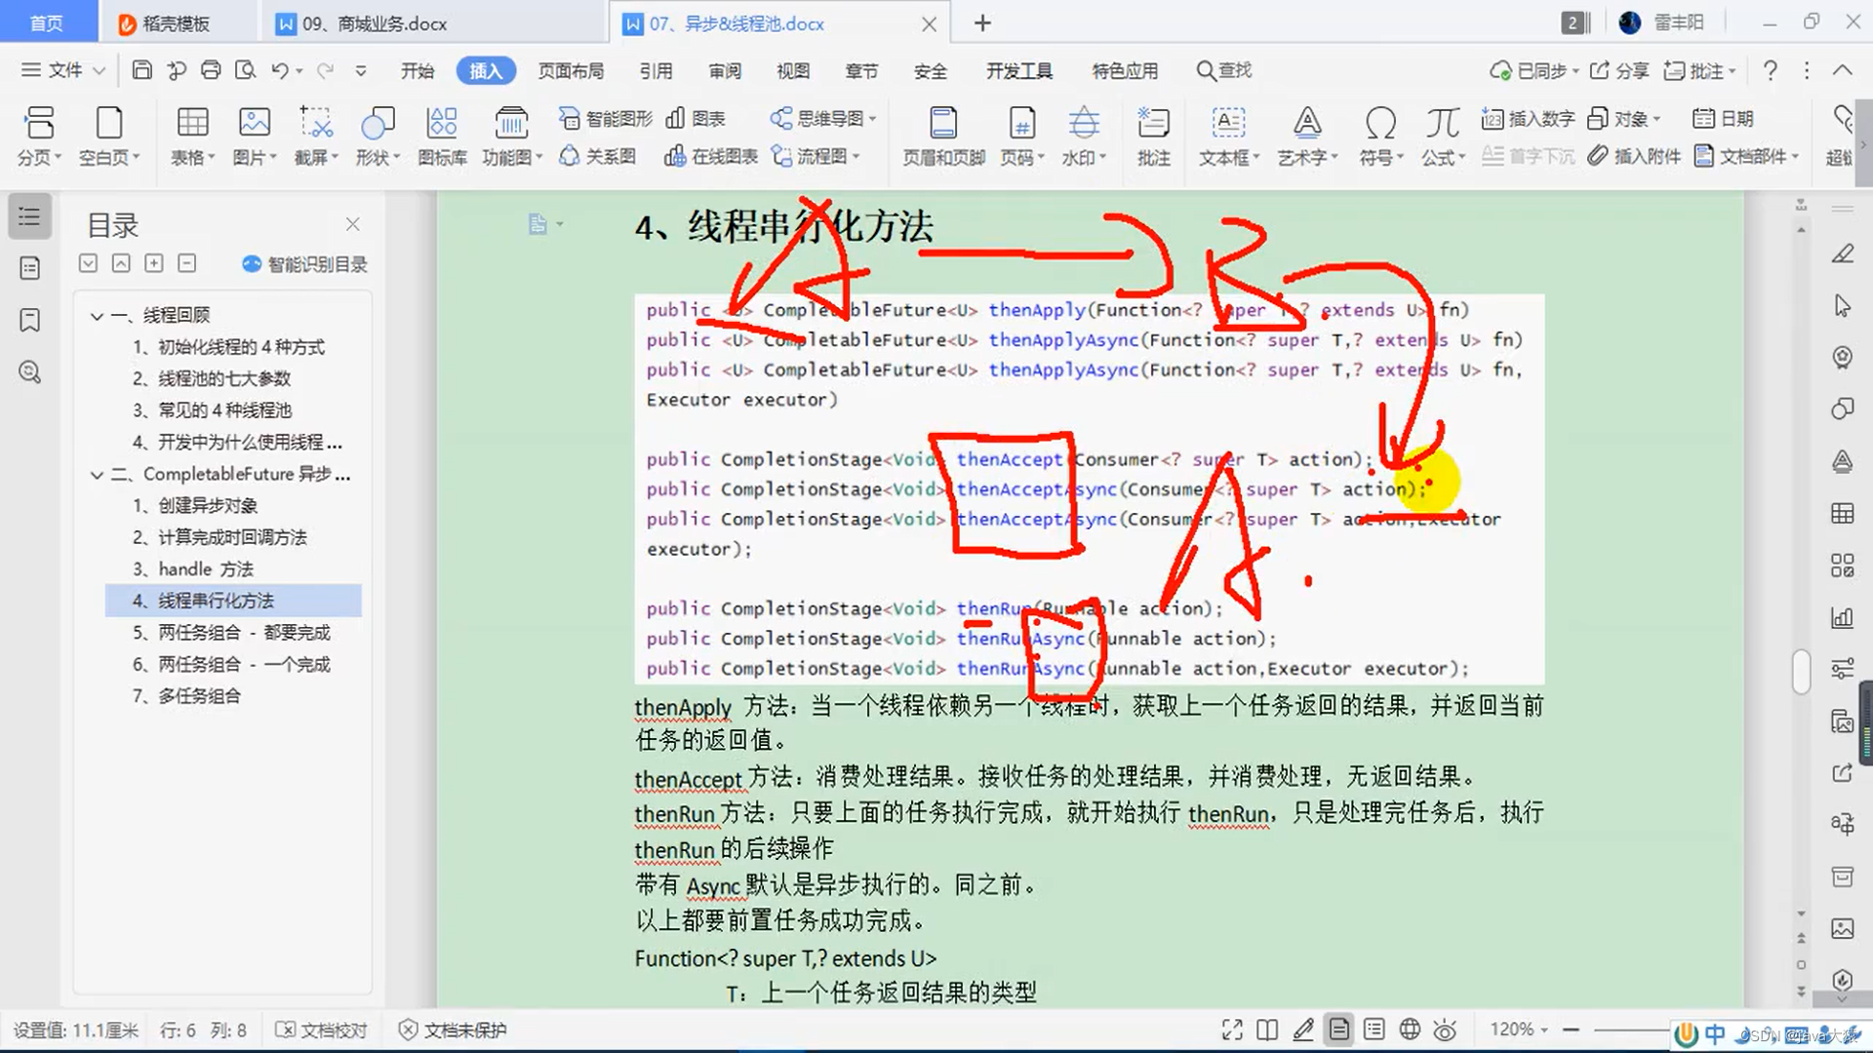The image size is (1873, 1053).
Task: Click the 页眉和页脚 header footer icon
Action: (x=942, y=123)
